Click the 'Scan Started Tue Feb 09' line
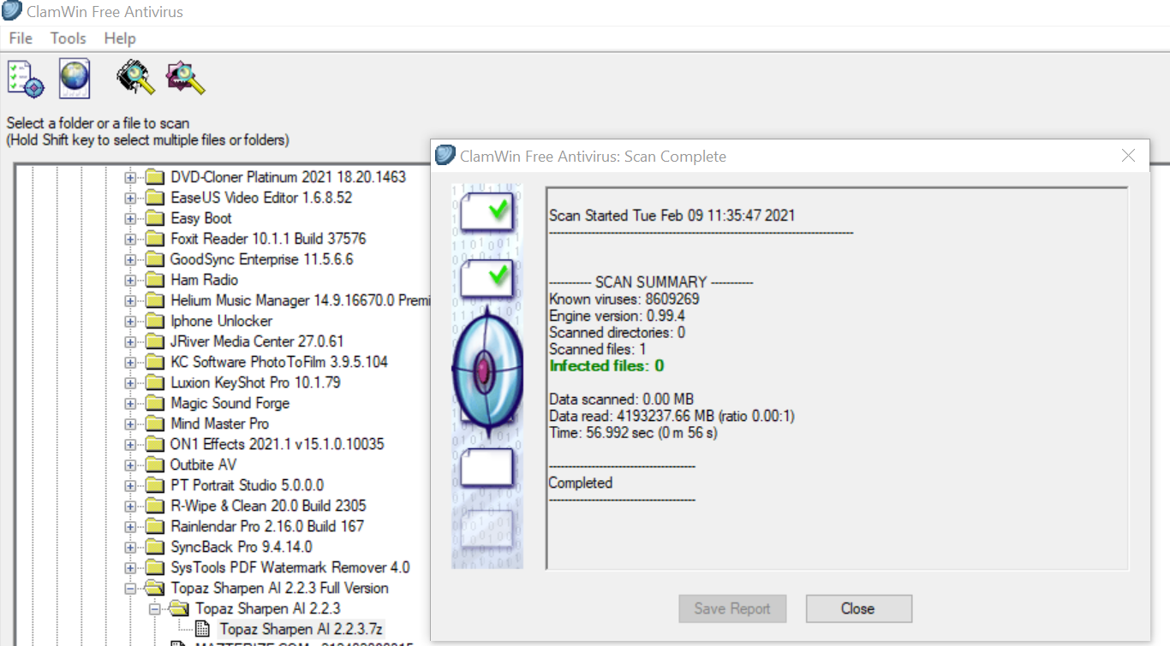Image resolution: width=1170 pixels, height=646 pixels. pyautogui.click(x=672, y=216)
